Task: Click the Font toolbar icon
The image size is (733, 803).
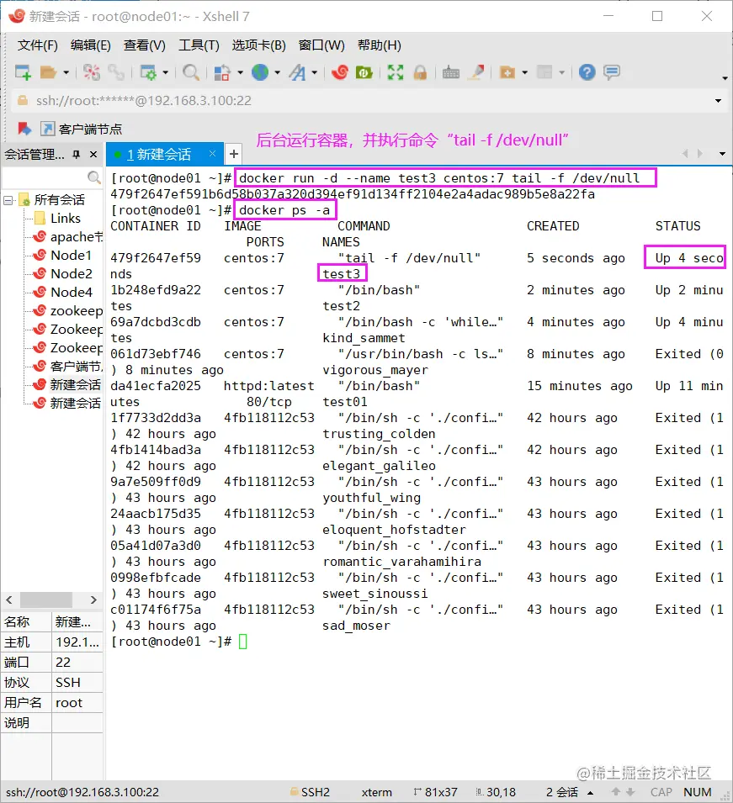Action: [x=297, y=72]
